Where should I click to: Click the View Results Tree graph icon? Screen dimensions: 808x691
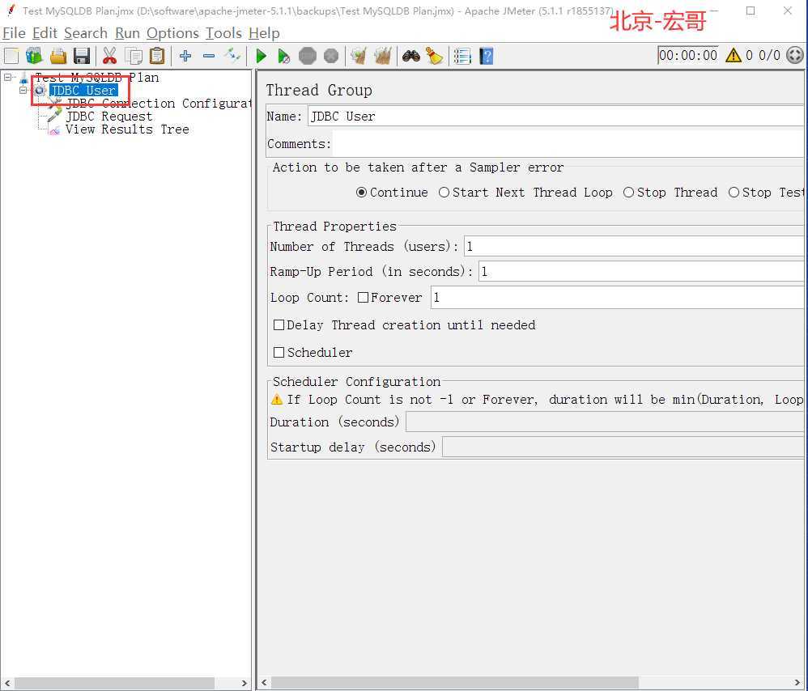coord(54,129)
